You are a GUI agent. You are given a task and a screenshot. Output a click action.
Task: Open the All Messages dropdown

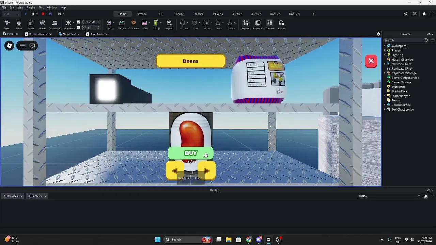click(x=13, y=196)
